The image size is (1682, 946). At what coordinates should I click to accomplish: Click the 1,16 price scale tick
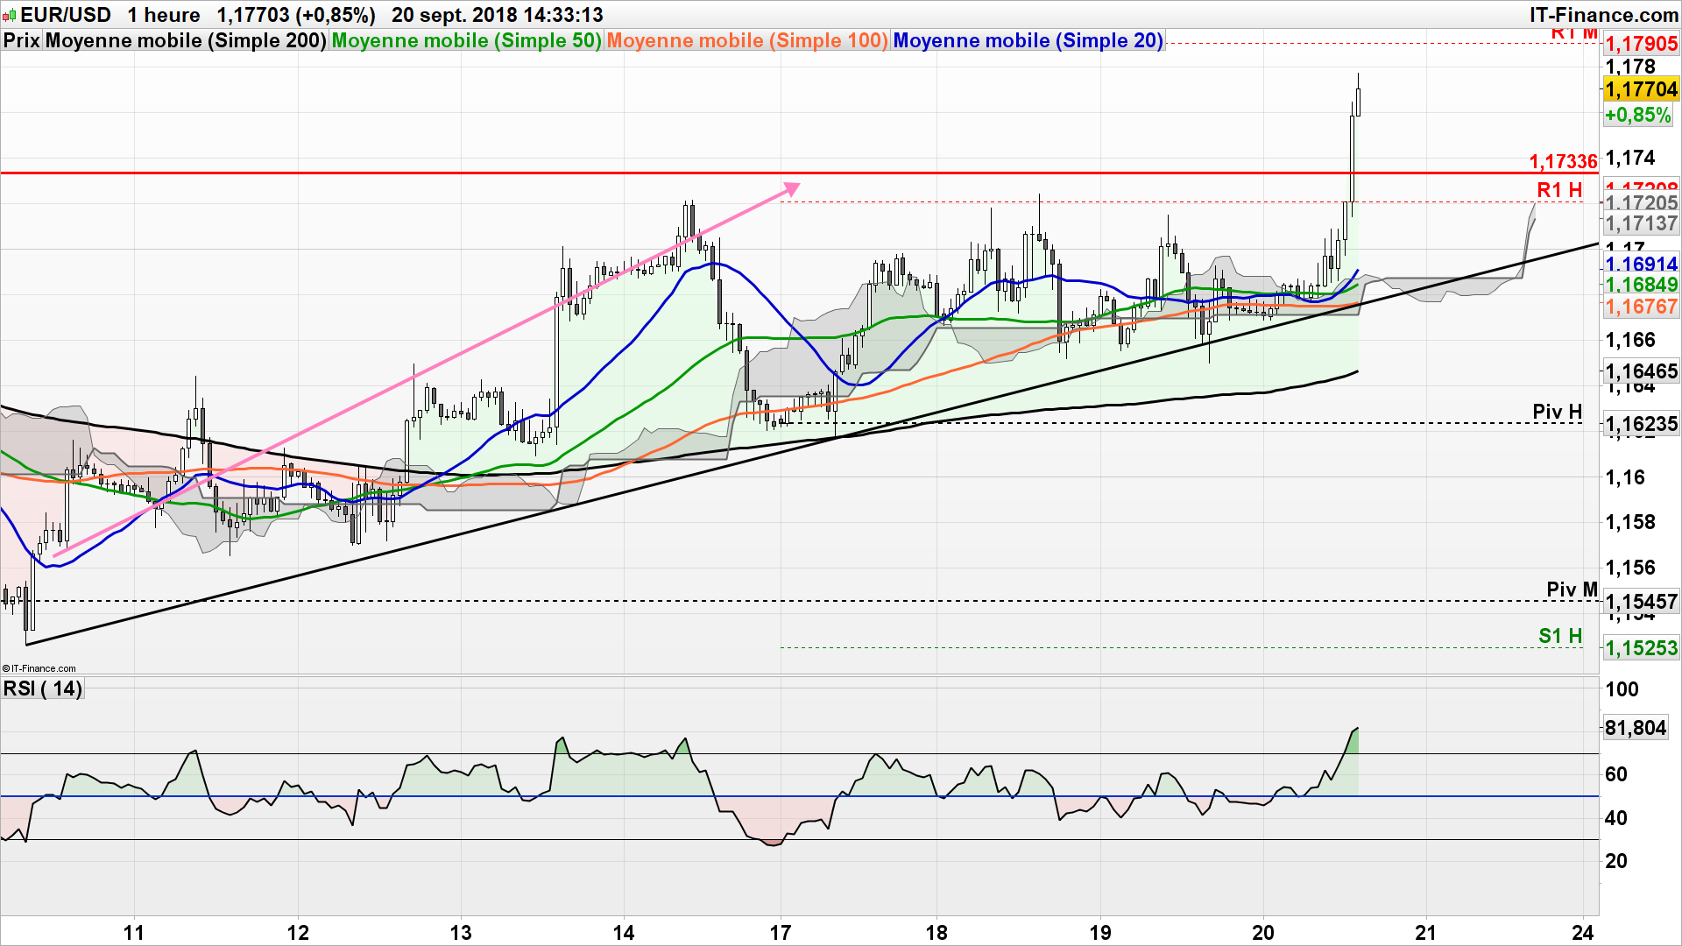[x=1625, y=477]
